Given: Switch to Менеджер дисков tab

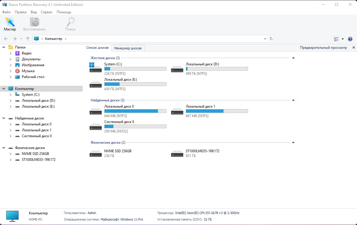Looking at the screenshot, I should [128, 48].
